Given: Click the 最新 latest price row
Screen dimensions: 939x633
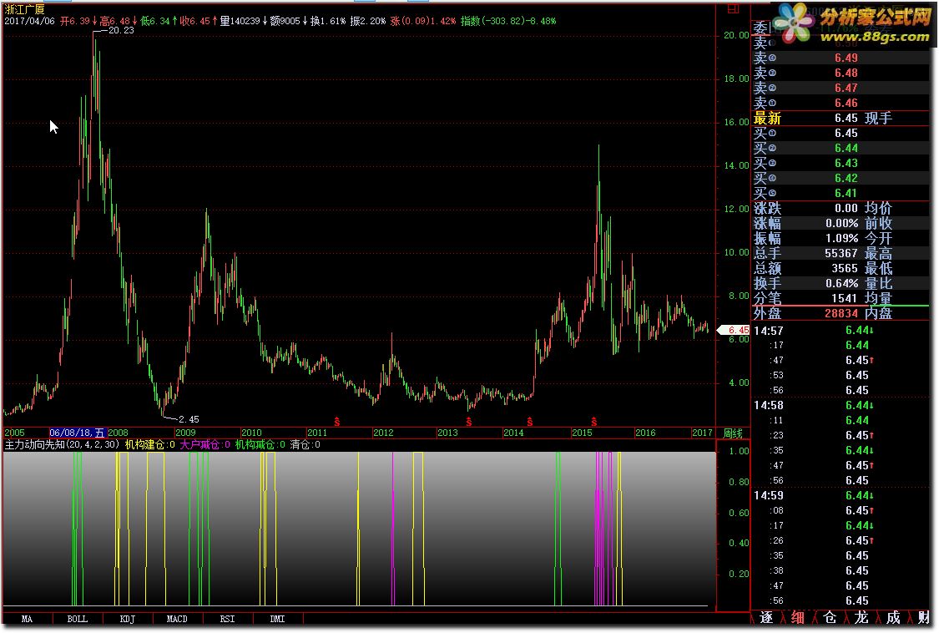Looking at the screenshot, I should [x=841, y=118].
